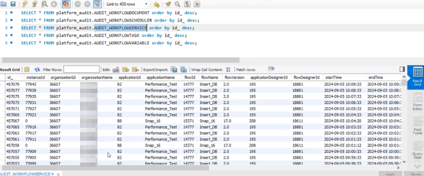The width and height of the screenshot is (424, 176).
Task: Click the editor horizontal scrollbar
Action: [121, 60]
